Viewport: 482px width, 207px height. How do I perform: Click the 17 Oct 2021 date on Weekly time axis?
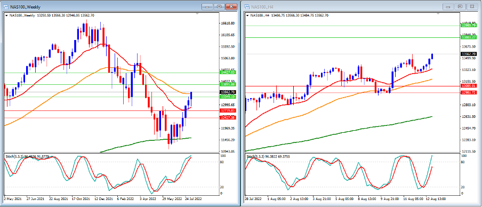tap(81, 198)
